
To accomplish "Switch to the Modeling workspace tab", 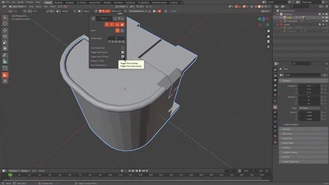I will pyautogui.click(x=58, y=3).
